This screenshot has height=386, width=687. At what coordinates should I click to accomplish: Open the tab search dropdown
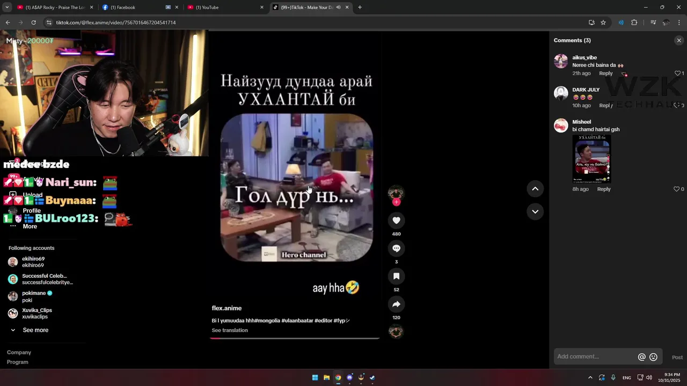(x=7, y=8)
